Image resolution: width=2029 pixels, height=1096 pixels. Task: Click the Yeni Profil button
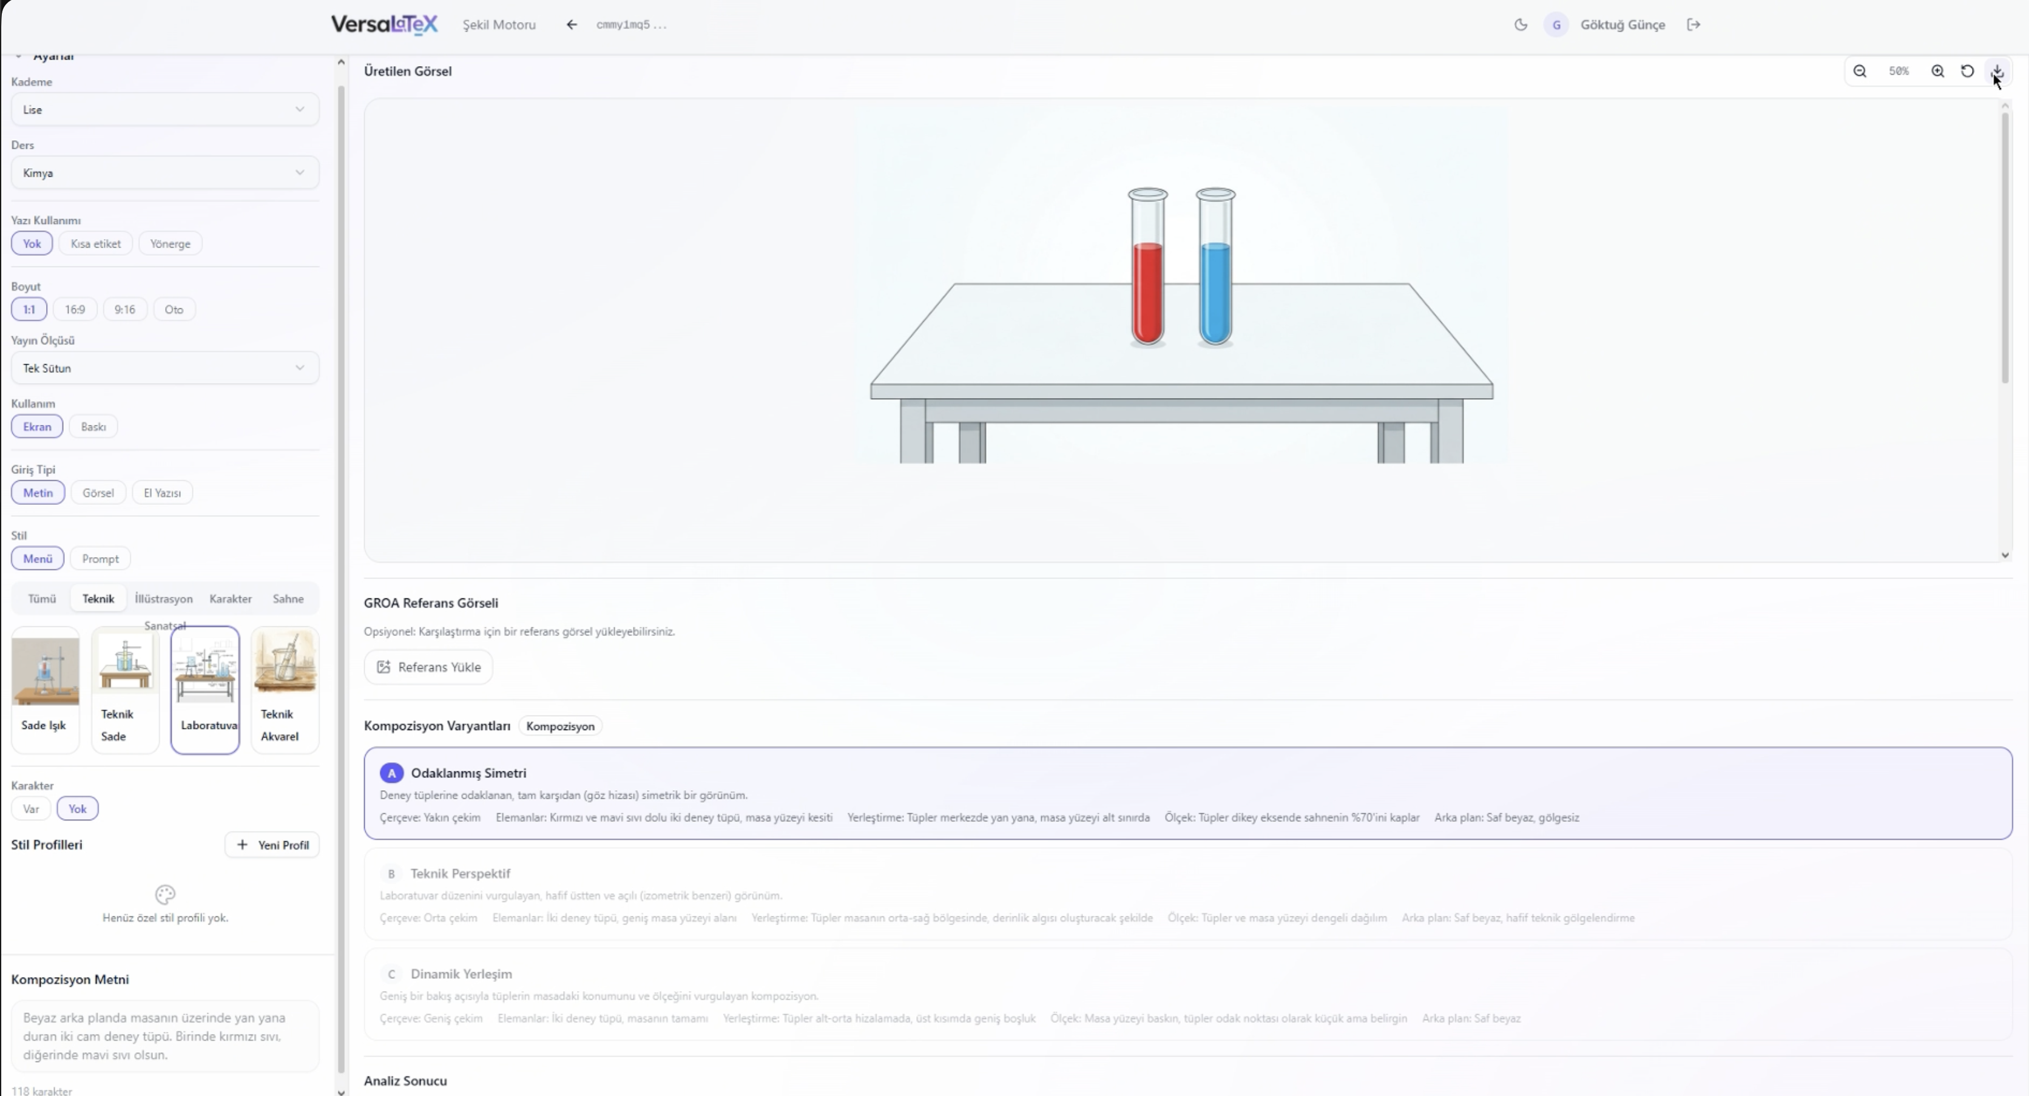click(x=272, y=845)
